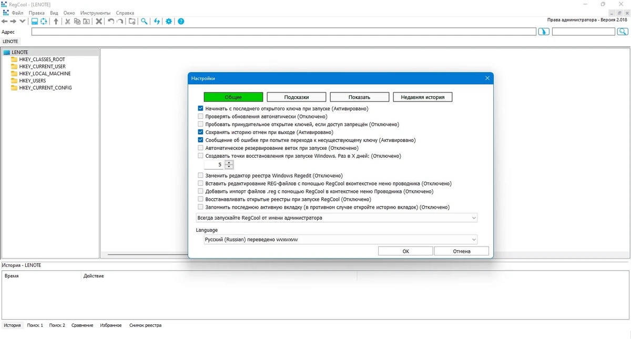Click the magnifier Search icon in toolbar

click(144, 22)
